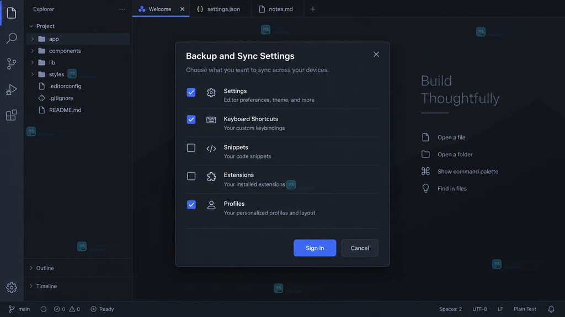The width and height of the screenshot is (565, 317).
Task: Expand the styles folder
Action: 33,74
